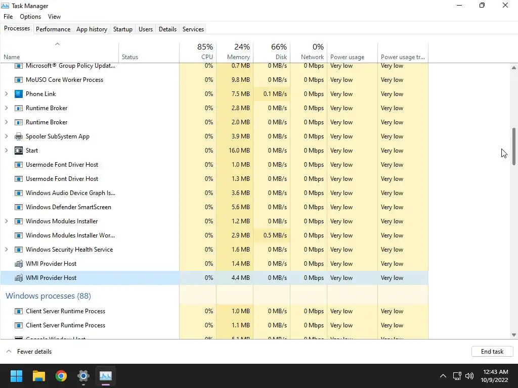518x388 pixels.
Task: Select the Windows processes (88) group header
Action: [48, 296]
